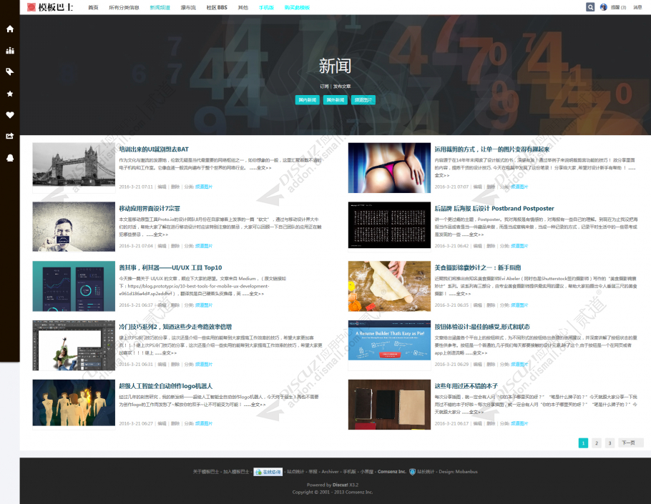
Task: Open the 冷门技巧系列2 article title
Action: click(175, 327)
